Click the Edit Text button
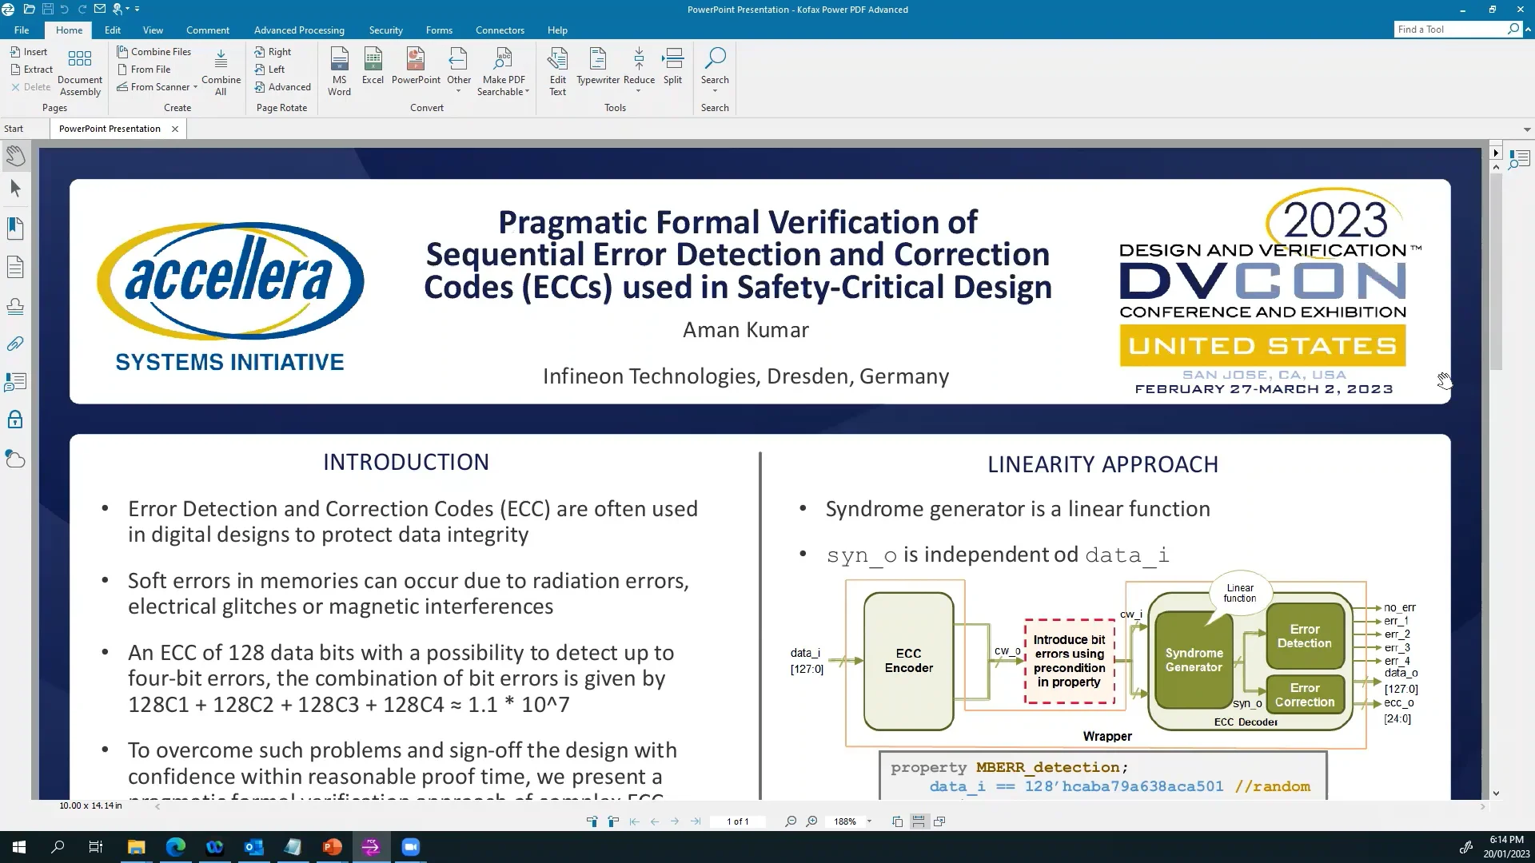The height and width of the screenshot is (863, 1535). 557,70
